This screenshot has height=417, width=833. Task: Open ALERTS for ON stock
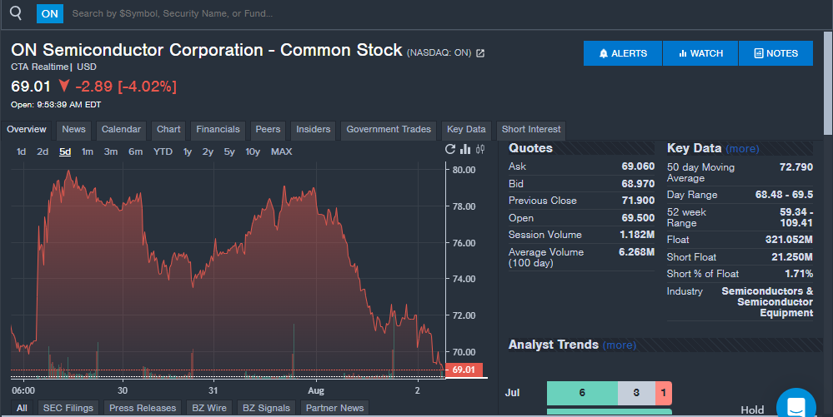click(x=623, y=53)
